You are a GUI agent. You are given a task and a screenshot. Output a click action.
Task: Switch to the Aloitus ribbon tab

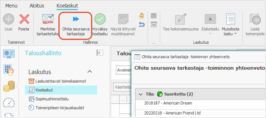[x=37, y=6]
